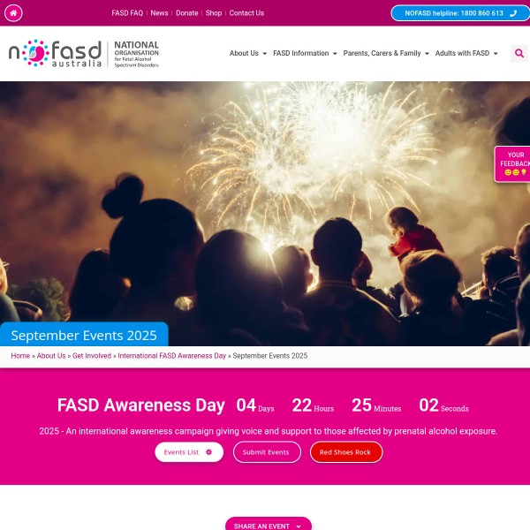Image resolution: width=530 pixels, height=530 pixels.
Task: Click the Submit Events button
Action: click(267, 452)
